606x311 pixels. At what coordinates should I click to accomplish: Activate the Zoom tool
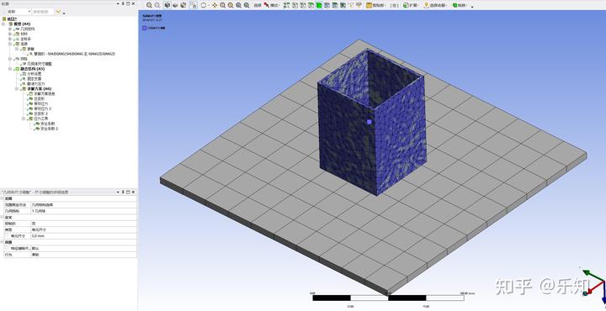[x=222, y=5]
